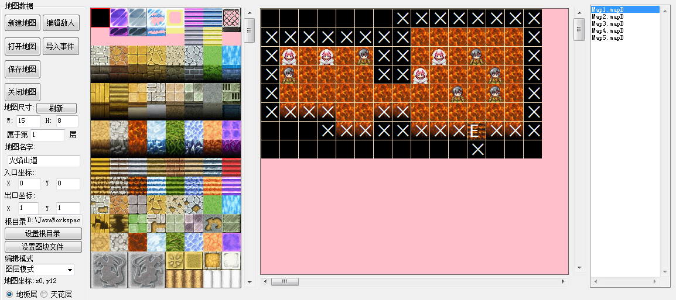676x300 pixels.
Task: Select the right dragon relief stone tile
Action: [146, 270]
